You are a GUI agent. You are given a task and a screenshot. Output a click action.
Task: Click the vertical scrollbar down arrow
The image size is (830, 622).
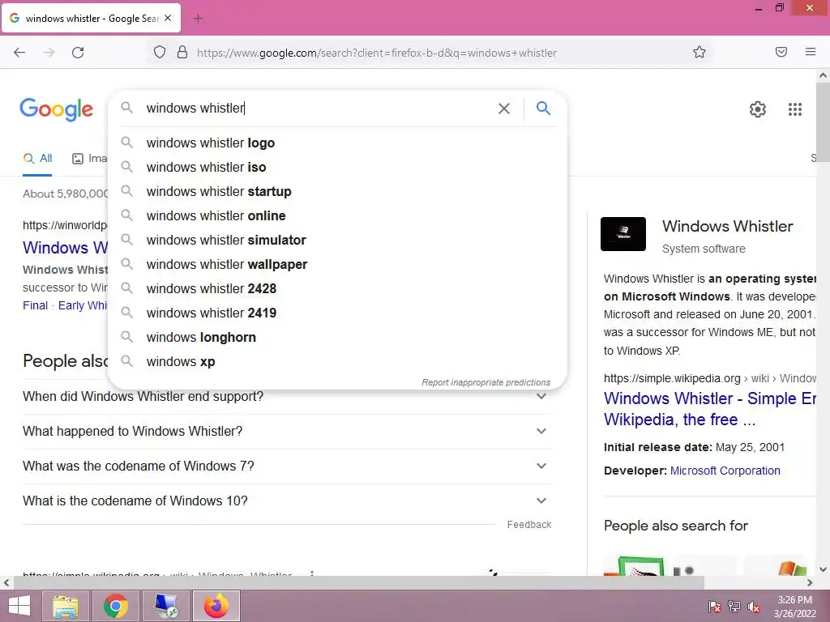pos(824,569)
